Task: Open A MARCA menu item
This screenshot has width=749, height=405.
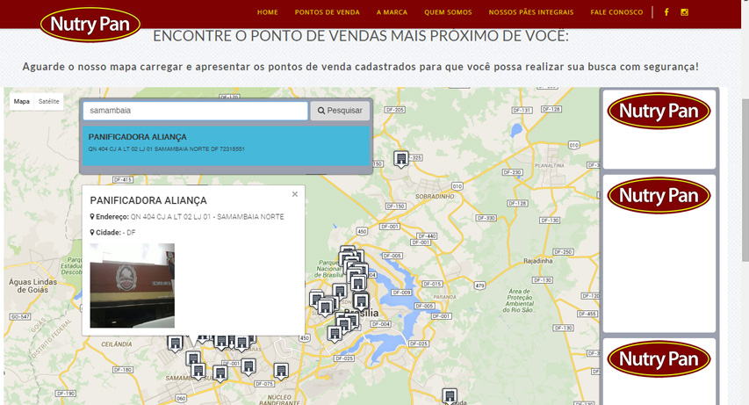Action: (x=392, y=12)
